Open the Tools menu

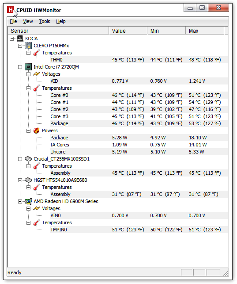pos(45,21)
